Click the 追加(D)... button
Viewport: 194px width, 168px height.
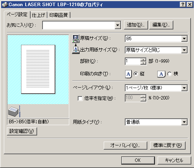(136, 25)
